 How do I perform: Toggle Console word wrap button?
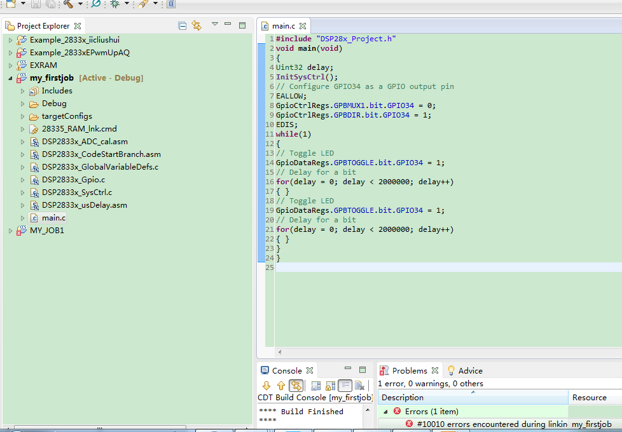pyautogui.click(x=345, y=386)
